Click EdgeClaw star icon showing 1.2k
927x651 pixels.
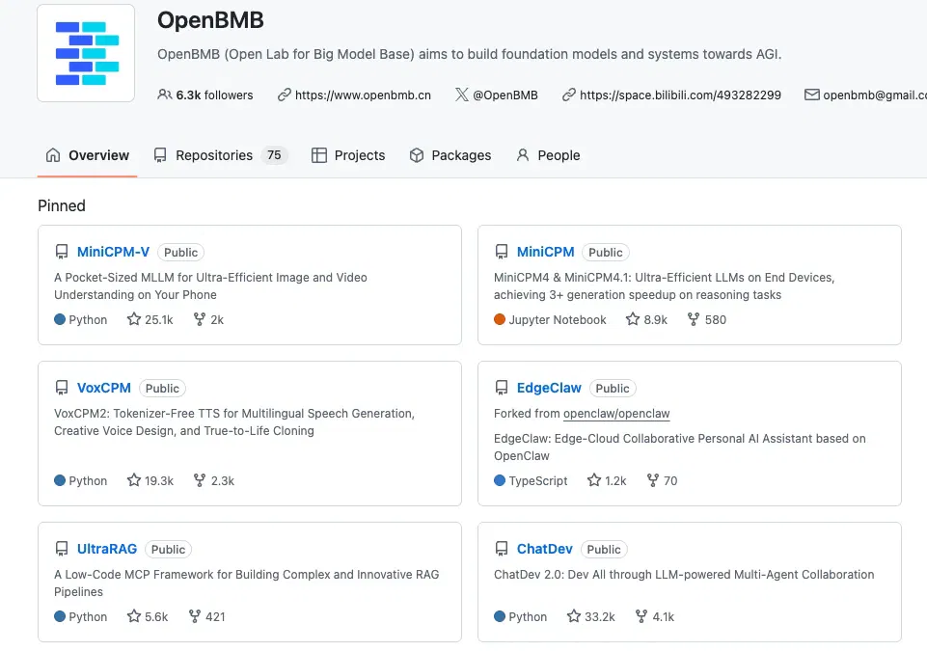594,480
